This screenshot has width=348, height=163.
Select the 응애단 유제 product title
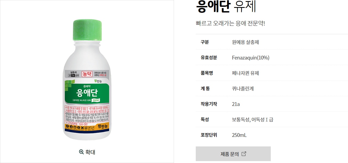pos(226,7)
